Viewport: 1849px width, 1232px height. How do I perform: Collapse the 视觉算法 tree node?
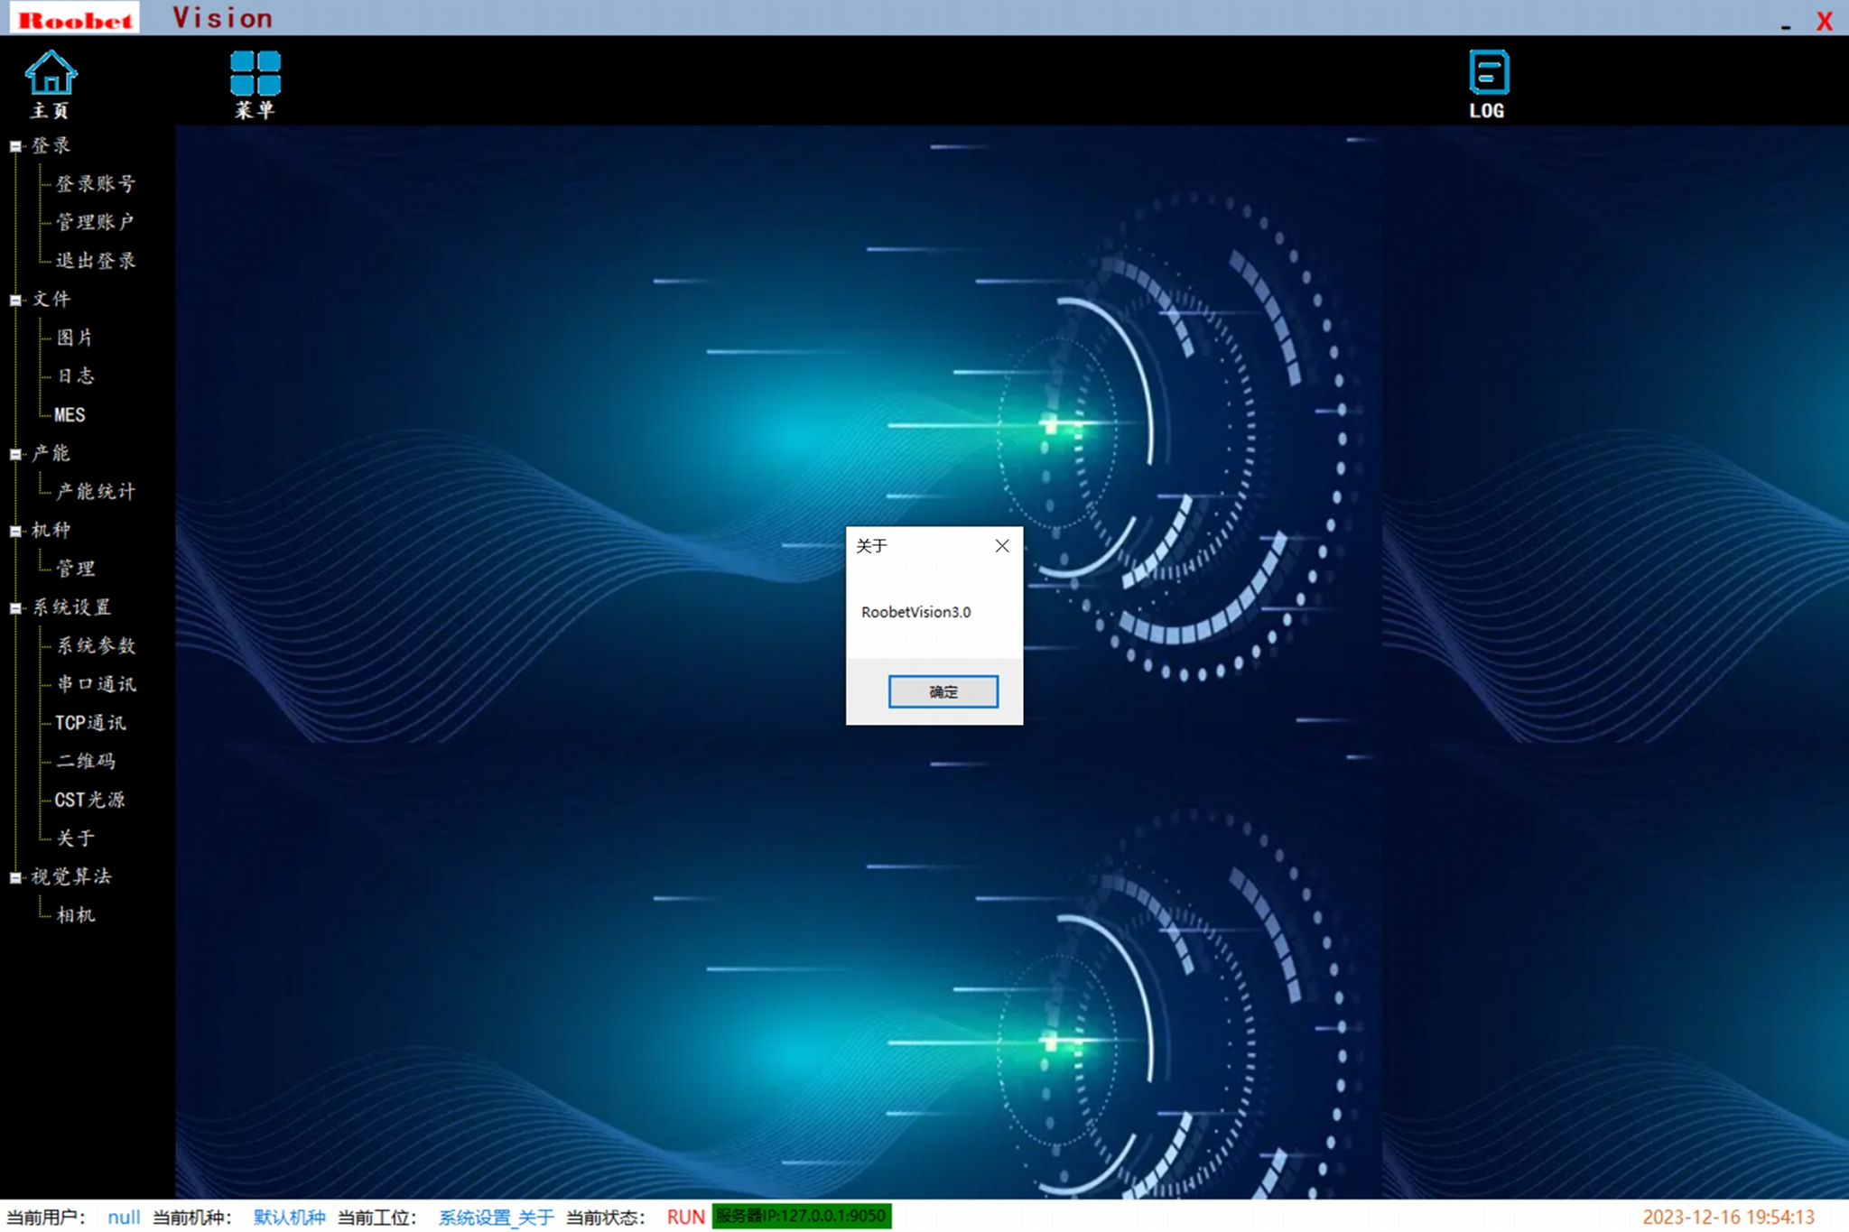tap(15, 877)
